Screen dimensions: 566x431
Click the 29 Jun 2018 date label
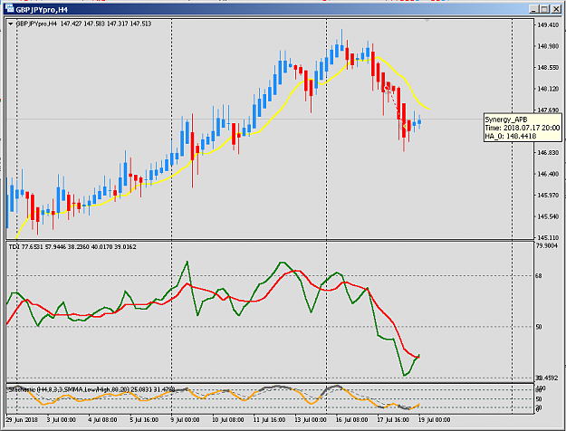tap(22, 420)
